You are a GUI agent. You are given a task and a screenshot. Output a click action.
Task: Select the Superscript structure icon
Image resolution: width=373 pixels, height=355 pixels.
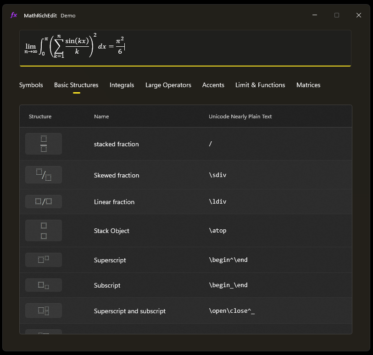pos(43,260)
